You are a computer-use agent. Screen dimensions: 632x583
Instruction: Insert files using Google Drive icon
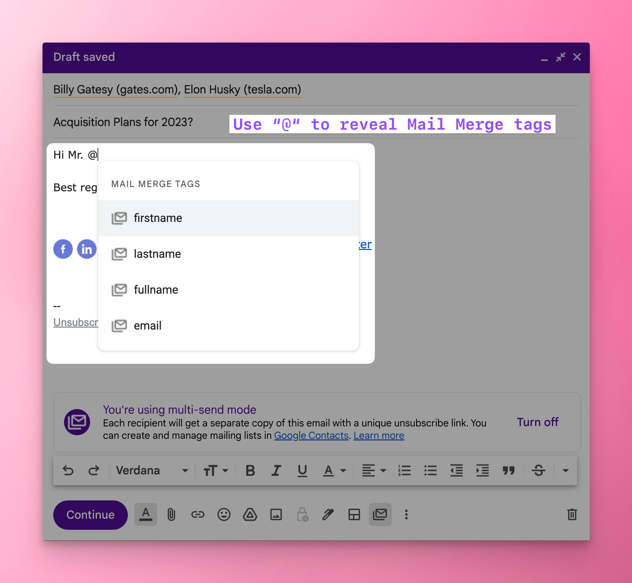point(250,515)
